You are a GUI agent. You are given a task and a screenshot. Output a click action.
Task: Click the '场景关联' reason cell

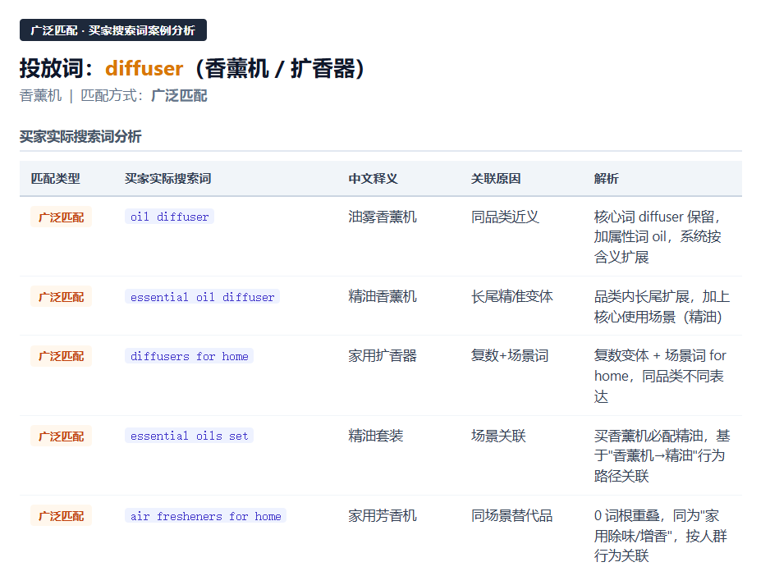pyautogui.click(x=498, y=436)
